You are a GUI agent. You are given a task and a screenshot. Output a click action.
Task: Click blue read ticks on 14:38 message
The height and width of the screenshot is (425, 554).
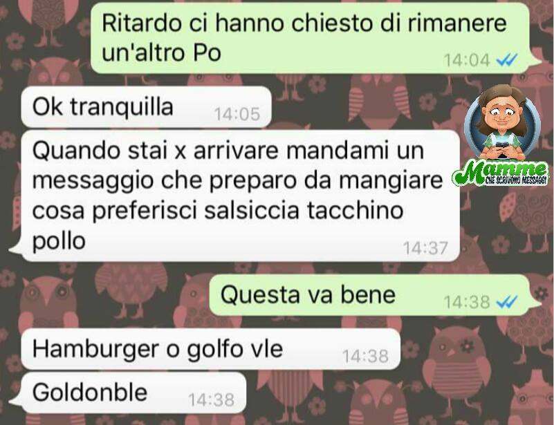click(507, 302)
